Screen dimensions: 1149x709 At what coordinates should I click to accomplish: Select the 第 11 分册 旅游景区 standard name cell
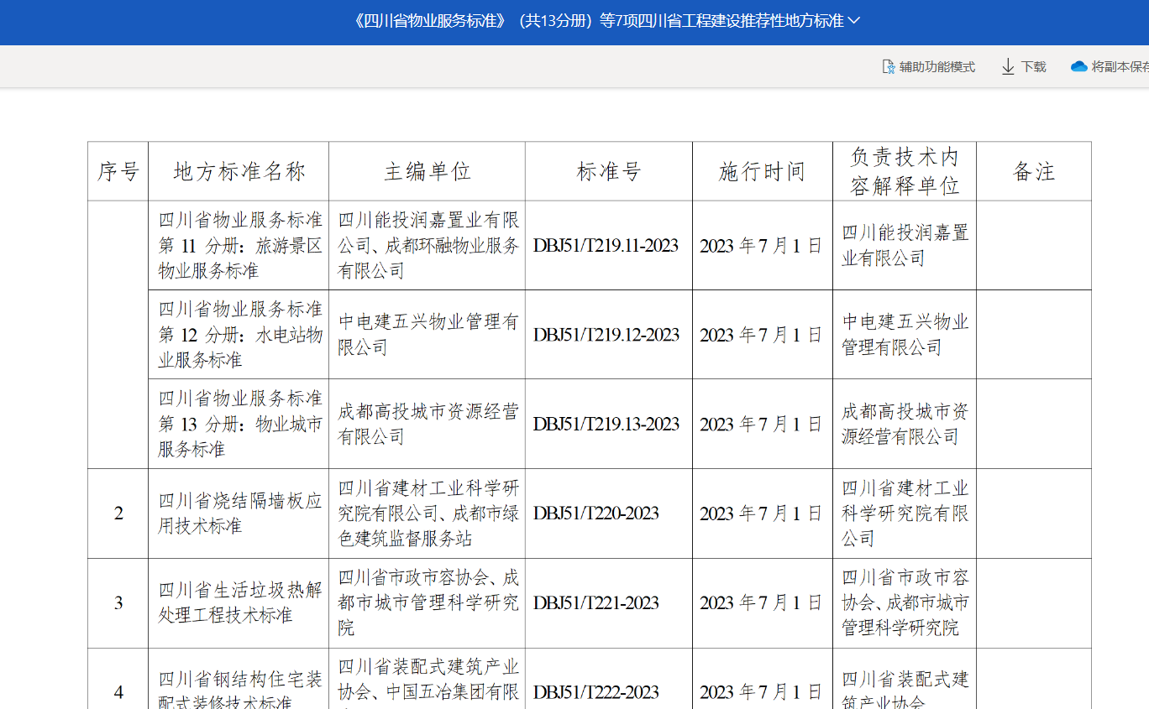(239, 245)
